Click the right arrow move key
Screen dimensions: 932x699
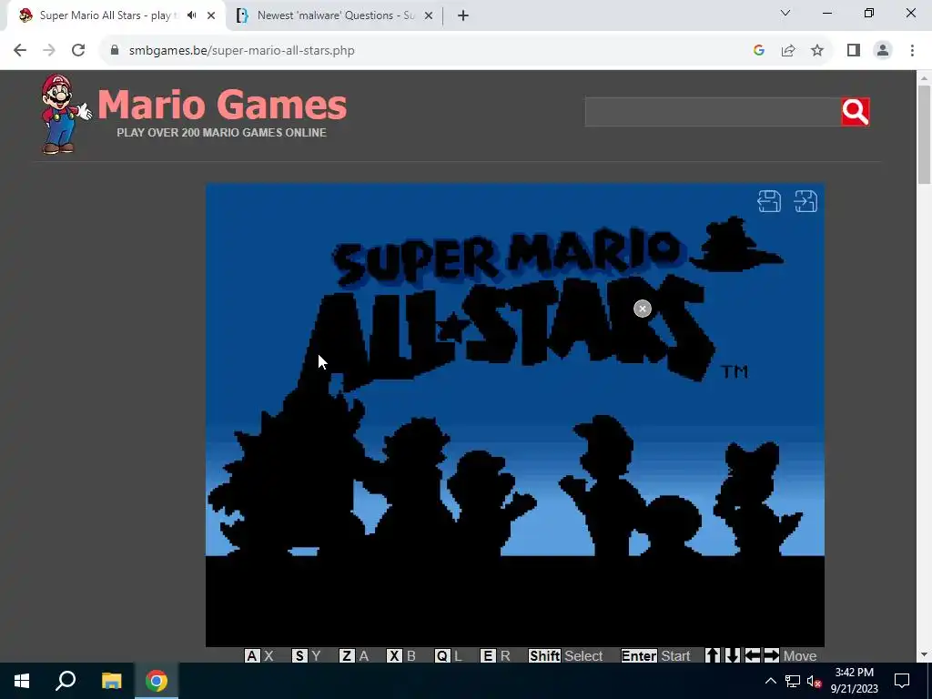(772, 655)
